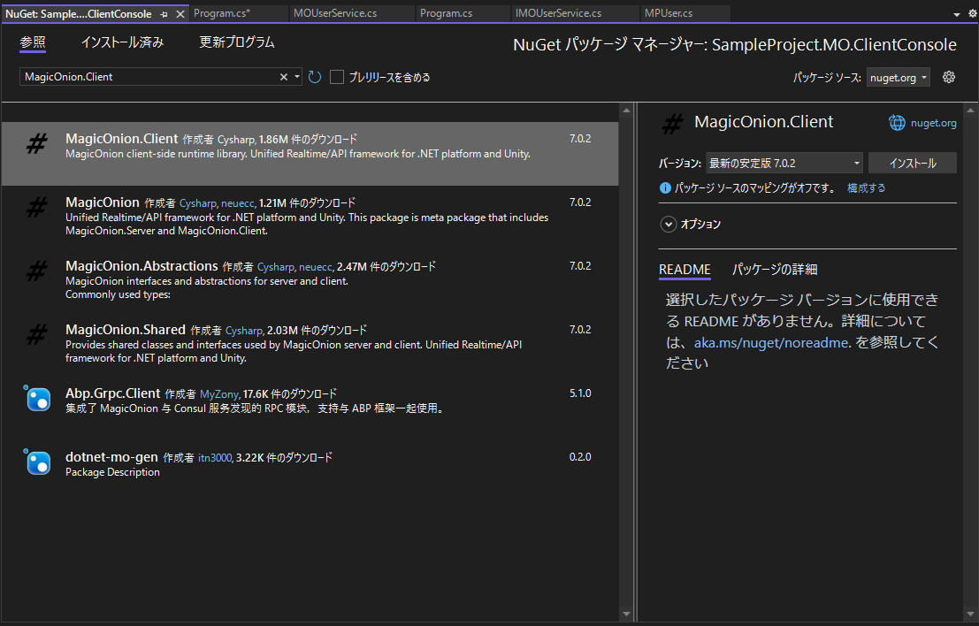
Task: Open the version dropdown showing 7.0.2
Action: pos(784,163)
